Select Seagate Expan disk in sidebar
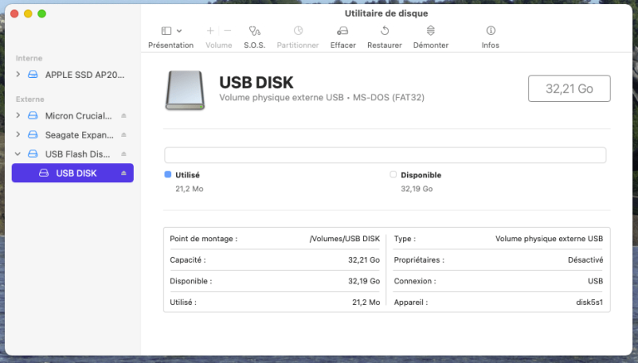 [x=80, y=135]
